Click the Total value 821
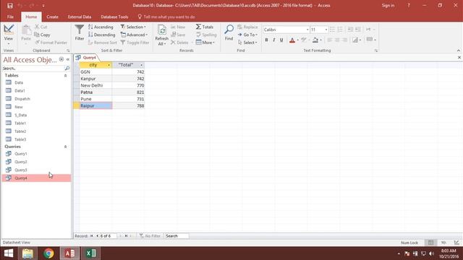Screen dimensions: 463x260 click(x=128, y=92)
